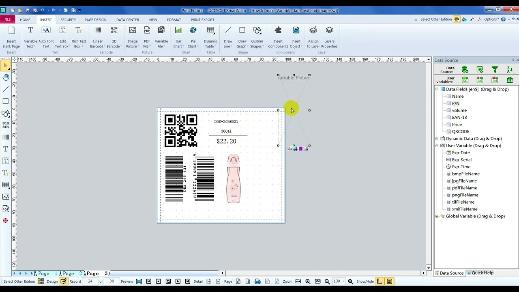Zoom in with magnifier plus button
519x292 pixels.
[x=350, y=281]
